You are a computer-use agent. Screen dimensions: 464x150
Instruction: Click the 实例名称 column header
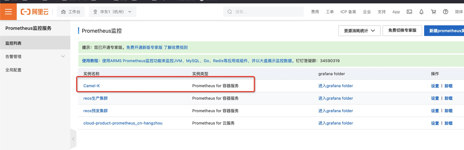[92, 74]
